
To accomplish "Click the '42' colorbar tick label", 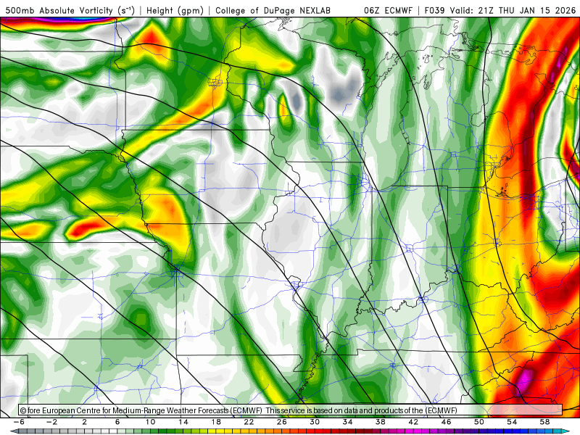I will 413,422.
